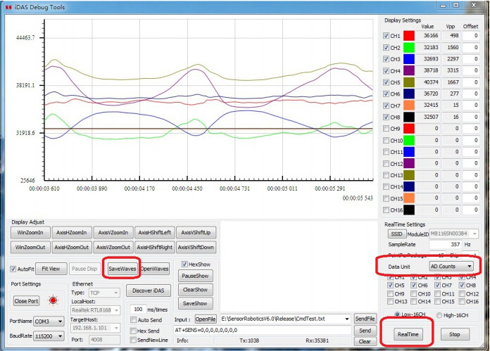Click the SaveWaves button

point(122,268)
